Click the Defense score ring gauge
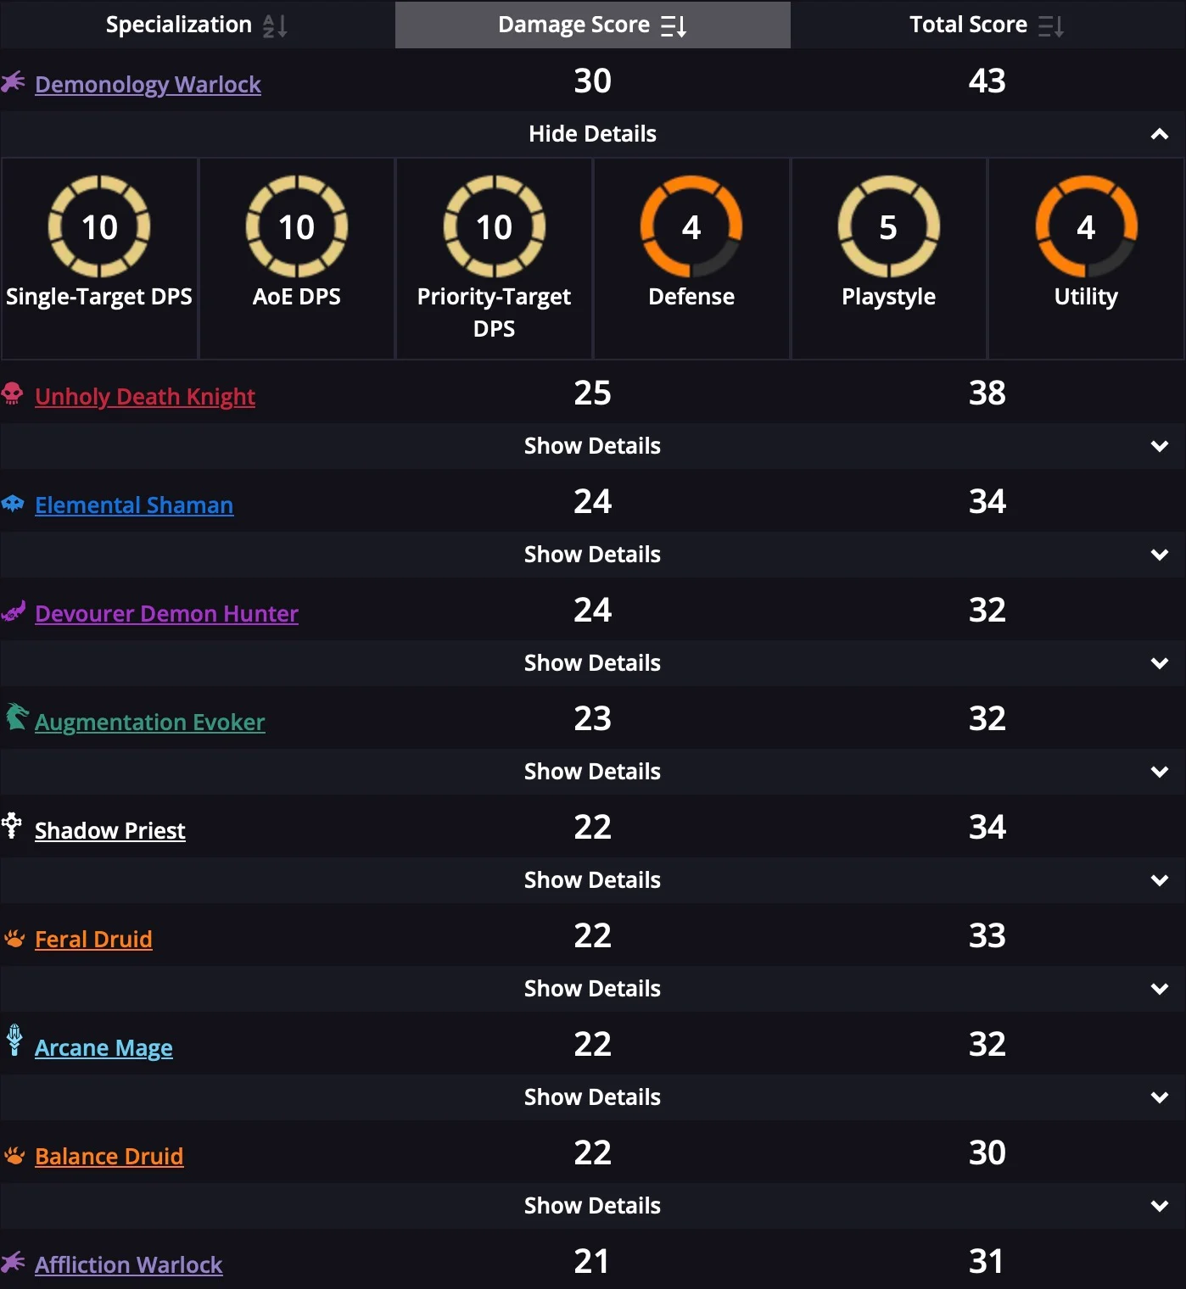Viewport: 1186px width, 1289px height. (691, 226)
